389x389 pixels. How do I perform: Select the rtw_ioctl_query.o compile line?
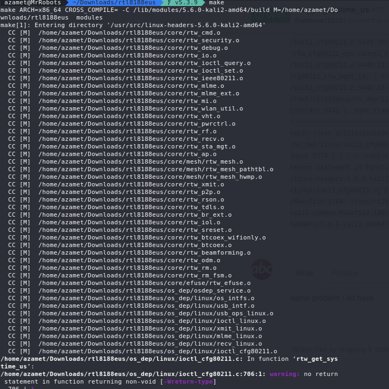129,63
